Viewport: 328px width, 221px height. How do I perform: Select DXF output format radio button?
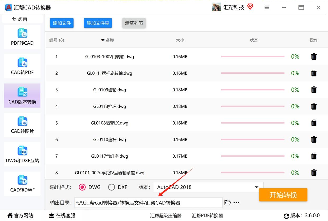(x=111, y=187)
